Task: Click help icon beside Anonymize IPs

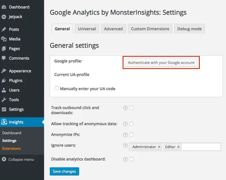Action: [x=125, y=135]
